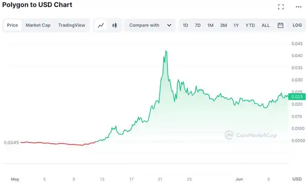The width and height of the screenshot is (306, 183).
Task: Display year-to-date YTD range
Action: pyautogui.click(x=250, y=26)
